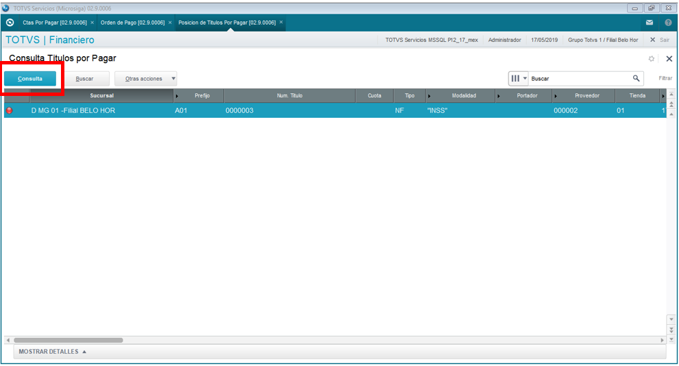This screenshot has width=679, height=366.
Task: Click the Cuota column header
Action: [x=375, y=96]
